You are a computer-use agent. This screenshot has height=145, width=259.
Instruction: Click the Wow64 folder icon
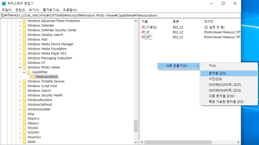click(24, 128)
